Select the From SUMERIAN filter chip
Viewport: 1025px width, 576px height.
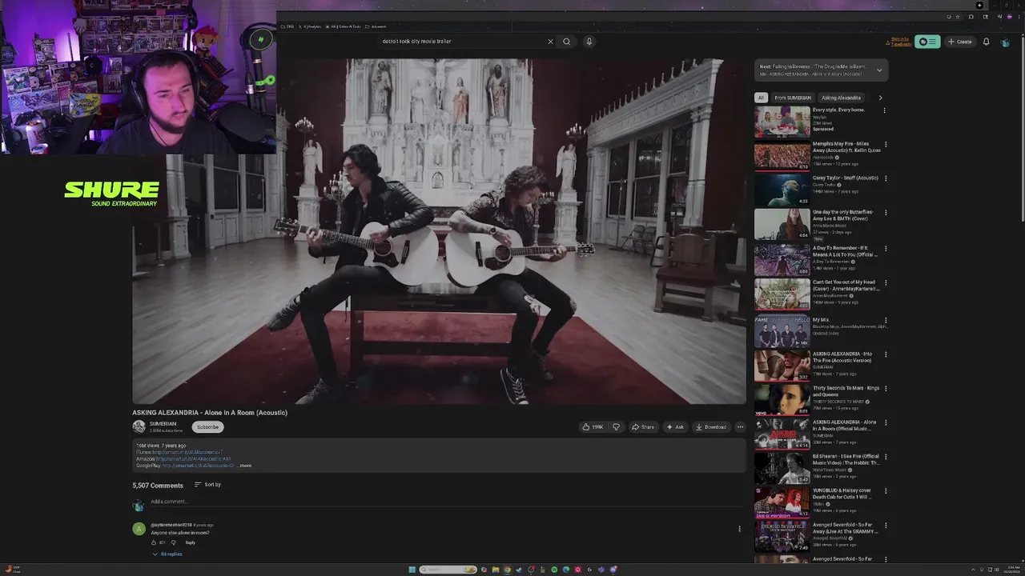[x=793, y=98]
